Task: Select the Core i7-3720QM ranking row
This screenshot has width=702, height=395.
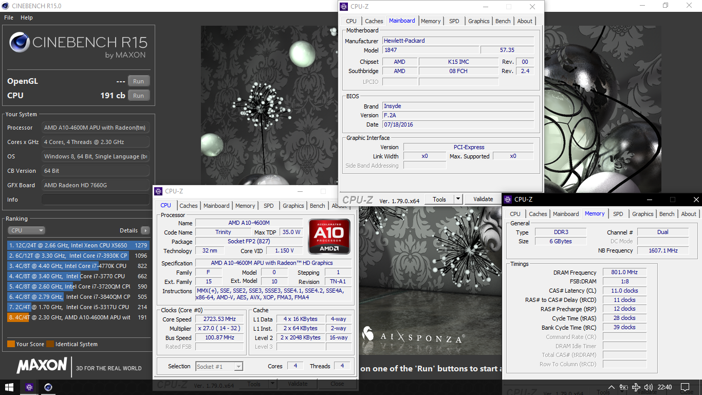Action: (78, 286)
